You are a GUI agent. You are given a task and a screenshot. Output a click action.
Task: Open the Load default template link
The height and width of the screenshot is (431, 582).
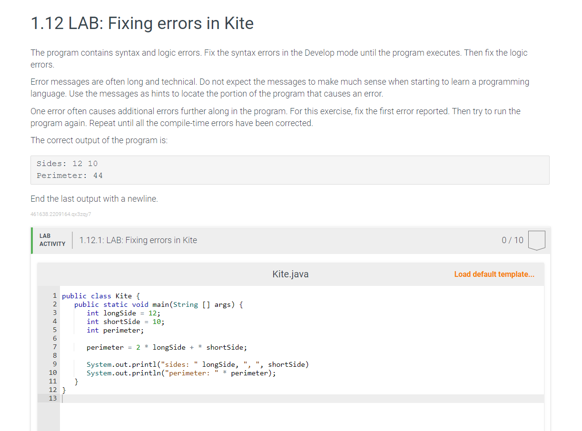point(494,274)
